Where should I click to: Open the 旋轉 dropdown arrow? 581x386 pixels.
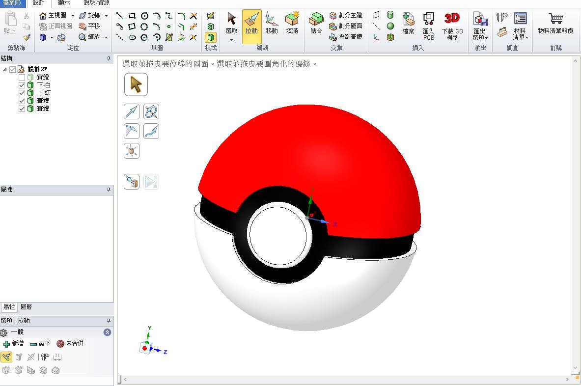click(x=107, y=16)
